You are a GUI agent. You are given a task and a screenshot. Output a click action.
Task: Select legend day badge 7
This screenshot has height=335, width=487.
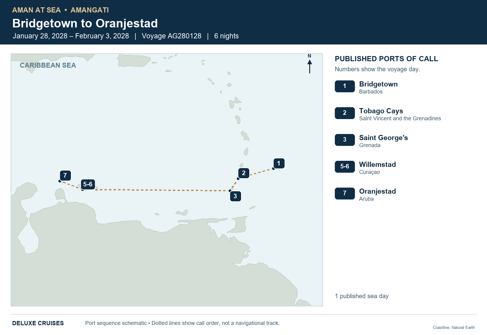[345, 193]
